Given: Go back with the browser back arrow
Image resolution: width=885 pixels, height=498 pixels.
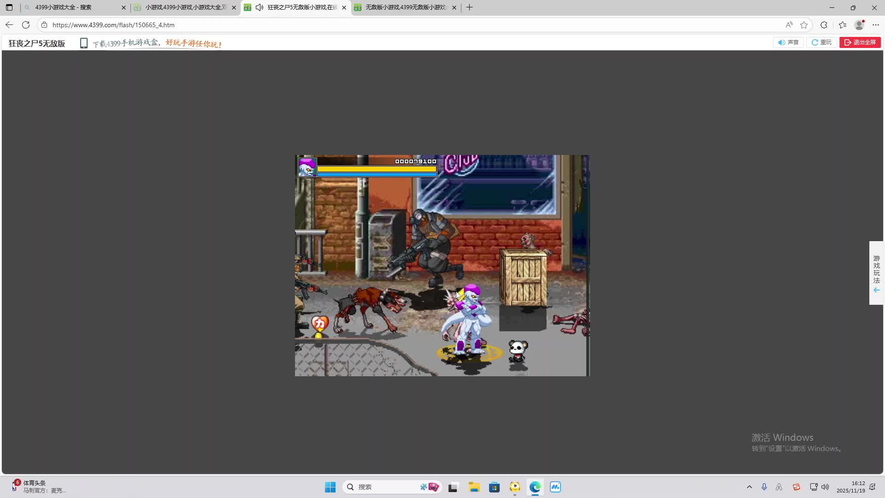Looking at the screenshot, I should pyautogui.click(x=9, y=25).
